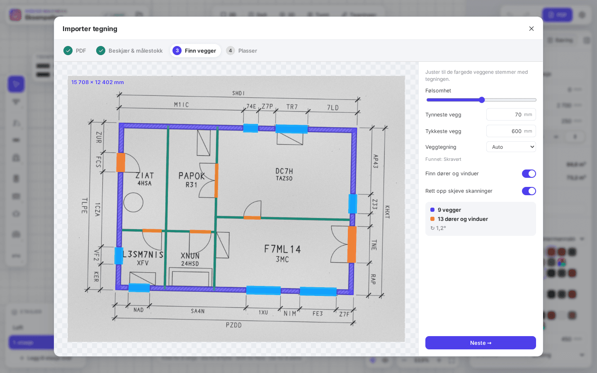Click the orange double door on right wall
The width and height of the screenshot is (597, 373).
click(x=352, y=244)
